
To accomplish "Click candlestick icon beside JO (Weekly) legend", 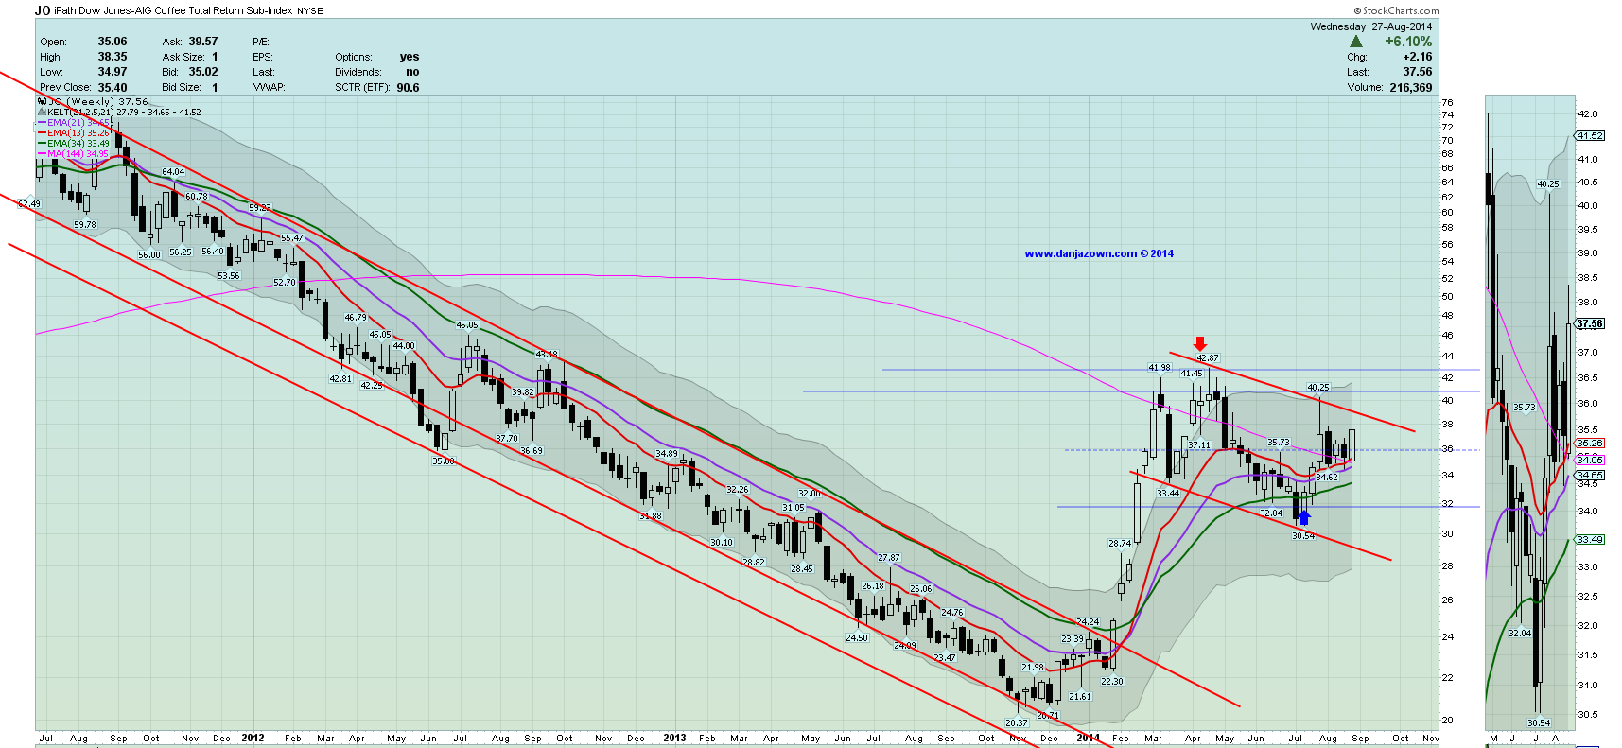I will (42, 101).
